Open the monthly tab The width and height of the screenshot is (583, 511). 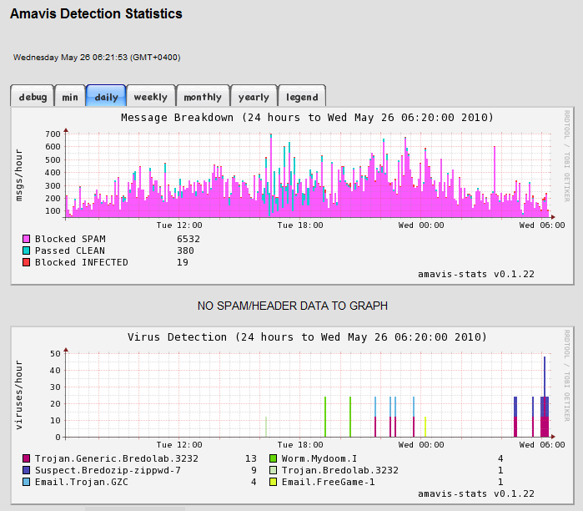203,96
